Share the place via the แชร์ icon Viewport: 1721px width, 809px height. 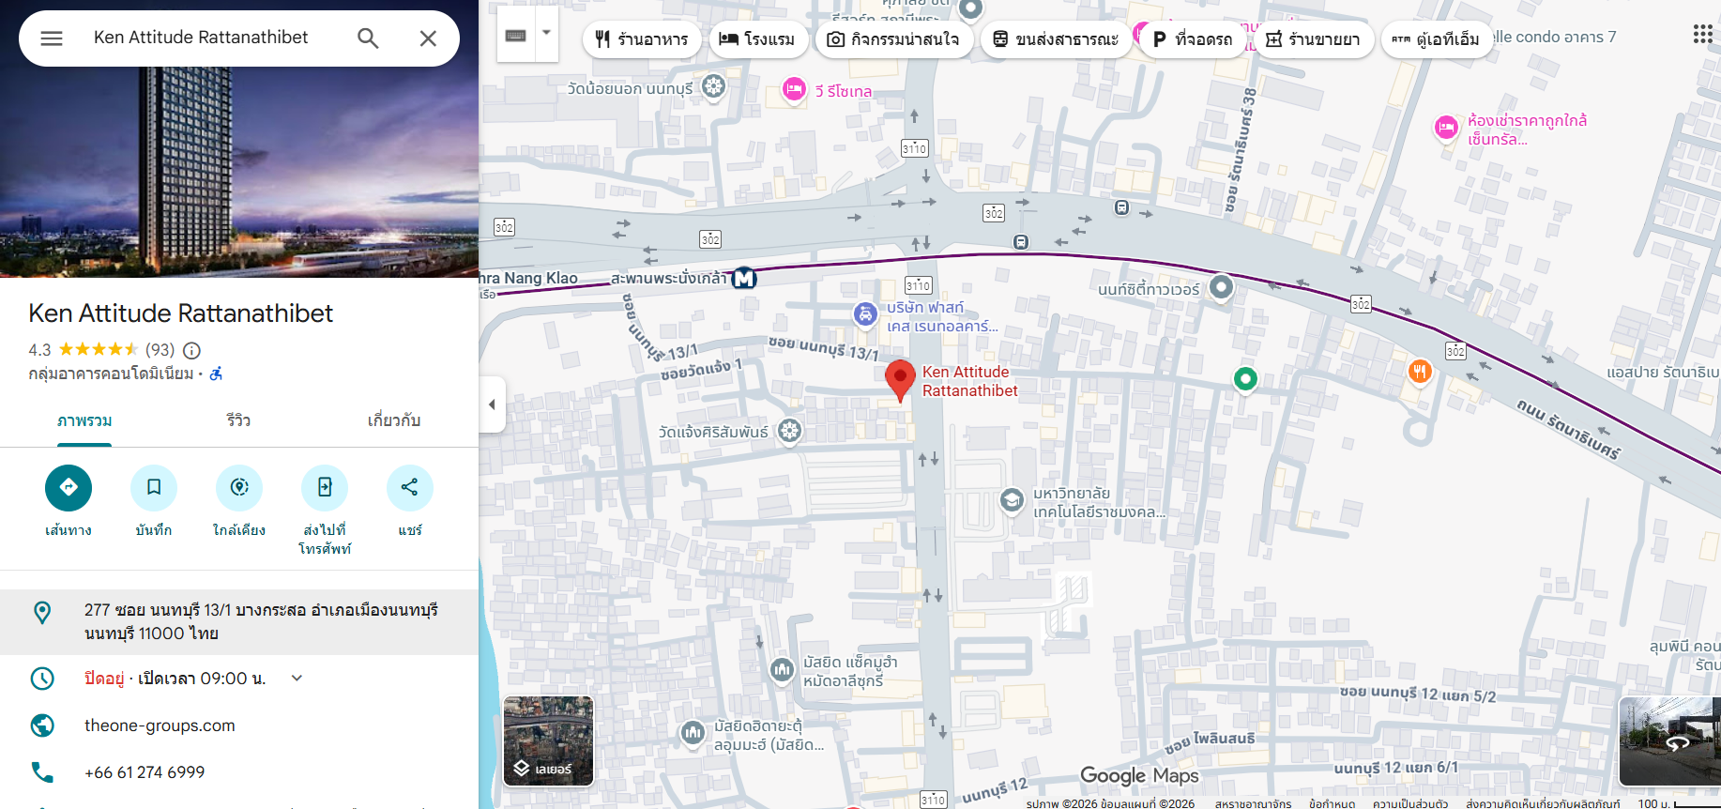tap(410, 488)
